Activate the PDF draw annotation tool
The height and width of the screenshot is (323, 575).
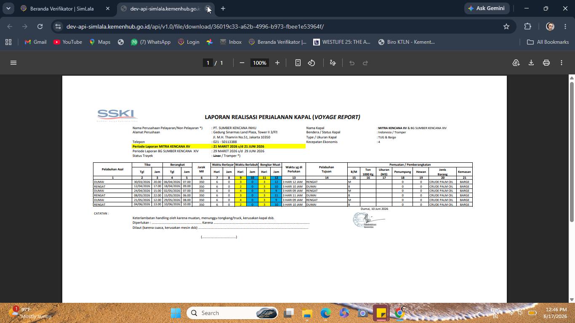pyautogui.click(x=333, y=63)
